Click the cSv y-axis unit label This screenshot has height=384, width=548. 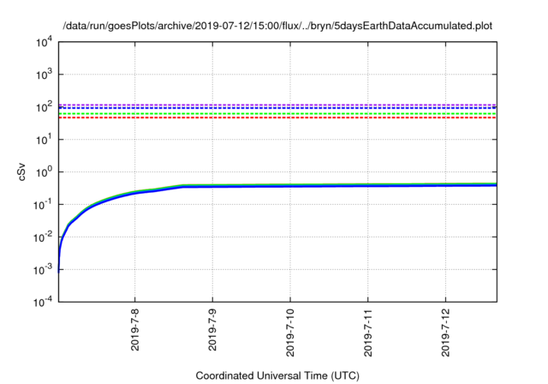point(21,172)
